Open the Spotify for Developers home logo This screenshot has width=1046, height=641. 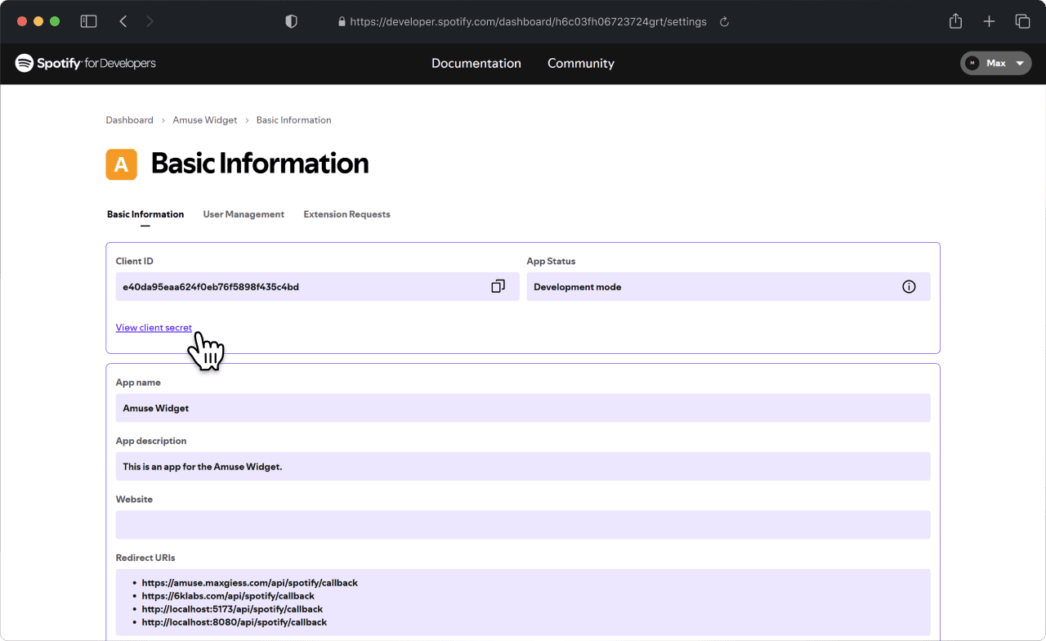85,63
